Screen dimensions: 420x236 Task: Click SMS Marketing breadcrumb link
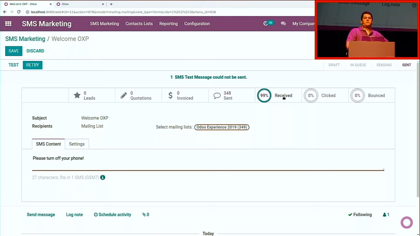point(25,39)
